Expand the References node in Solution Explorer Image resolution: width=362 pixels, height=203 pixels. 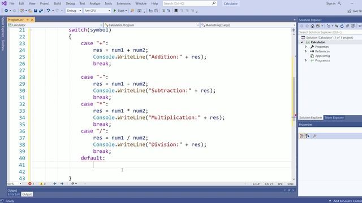click(x=306, y=51)
